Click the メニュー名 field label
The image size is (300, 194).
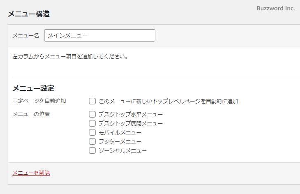coord(26,36)
